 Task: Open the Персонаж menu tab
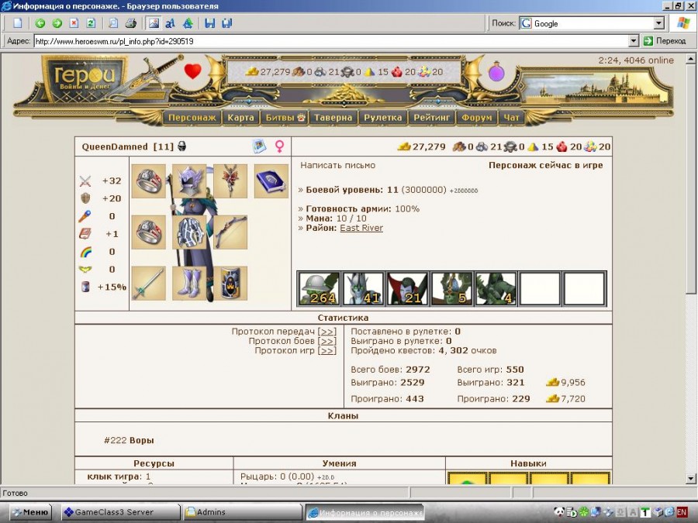(192, 118)
